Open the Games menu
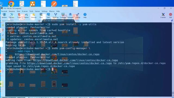 (x=37, y=11)
